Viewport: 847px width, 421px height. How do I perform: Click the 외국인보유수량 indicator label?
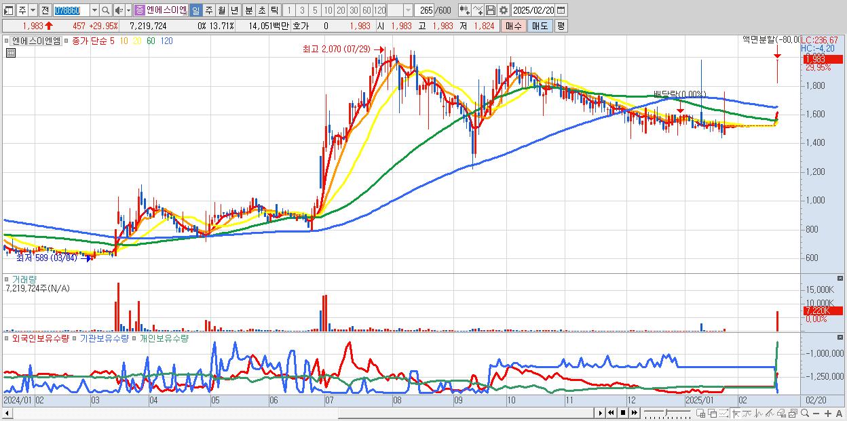41,338
